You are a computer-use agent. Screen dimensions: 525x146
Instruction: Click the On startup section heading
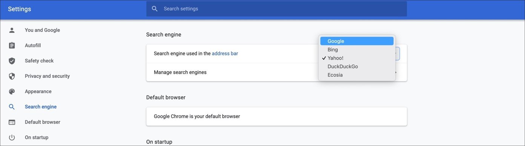click(159, 142)
